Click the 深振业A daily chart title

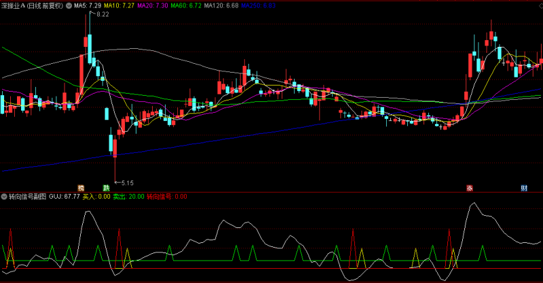(33, 5)
